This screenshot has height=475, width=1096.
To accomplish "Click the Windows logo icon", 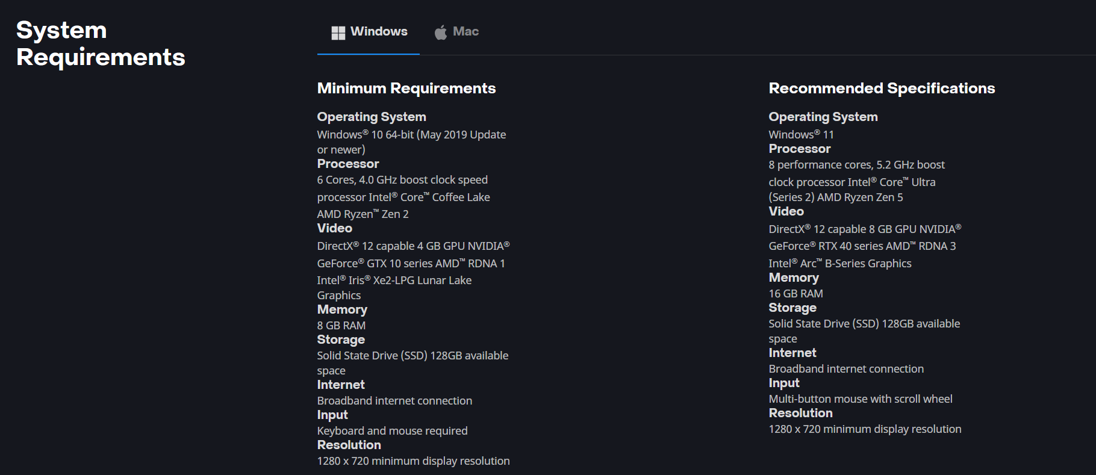I will pyautogui.click(x=338, y=33).
